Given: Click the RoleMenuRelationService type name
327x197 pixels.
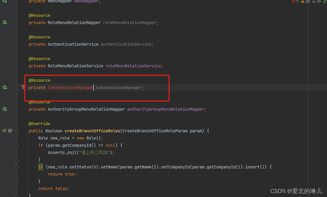Looking at the screenshot, I should coord(76,66).
